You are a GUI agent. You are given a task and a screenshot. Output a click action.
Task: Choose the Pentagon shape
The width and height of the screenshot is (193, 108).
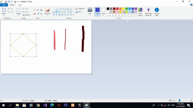coord(60,12)
